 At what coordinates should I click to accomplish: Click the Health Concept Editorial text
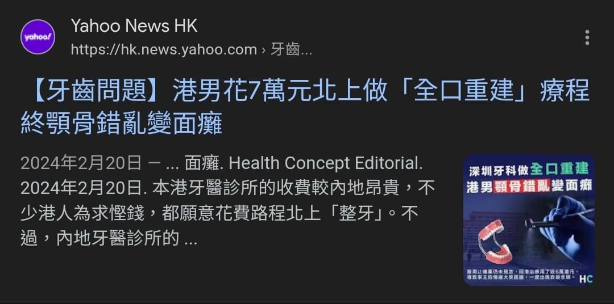coord(326,163)
